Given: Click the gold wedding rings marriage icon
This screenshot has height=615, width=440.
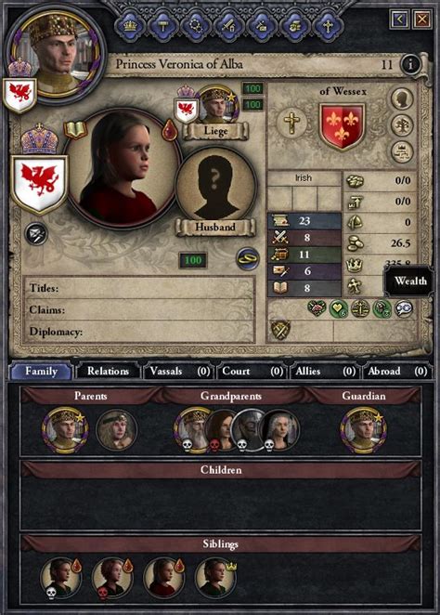Looking at the screenshot, I should (x=248, y=259).
